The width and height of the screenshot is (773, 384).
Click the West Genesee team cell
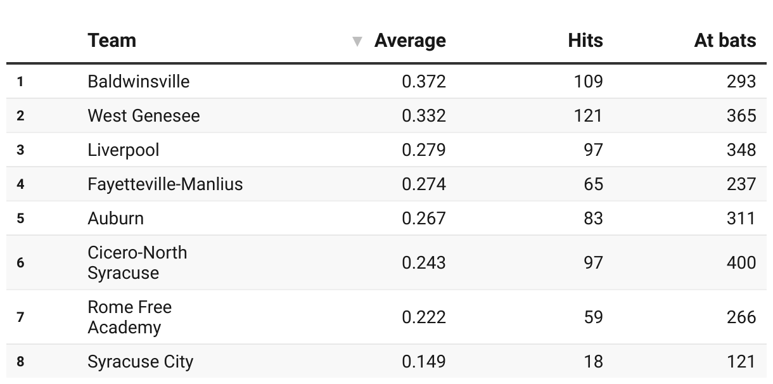(x=143, y=116)
